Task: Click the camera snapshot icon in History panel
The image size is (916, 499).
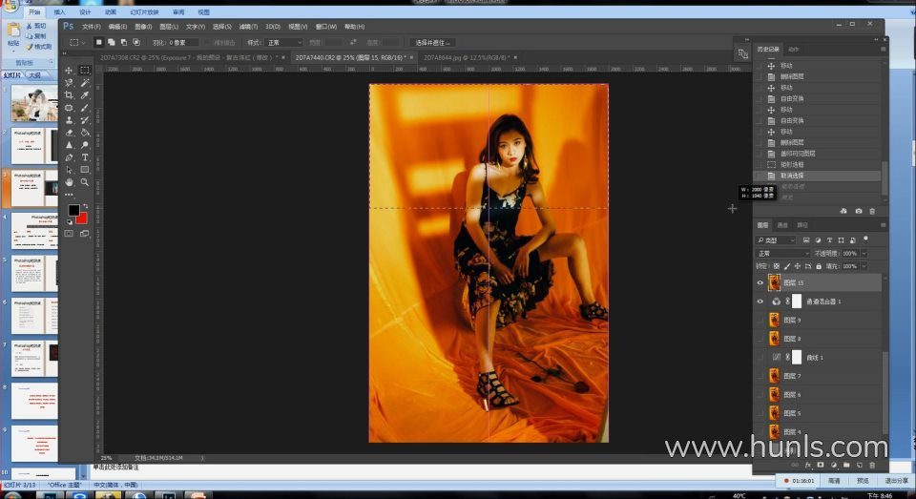Action: (x=858, y=211)
